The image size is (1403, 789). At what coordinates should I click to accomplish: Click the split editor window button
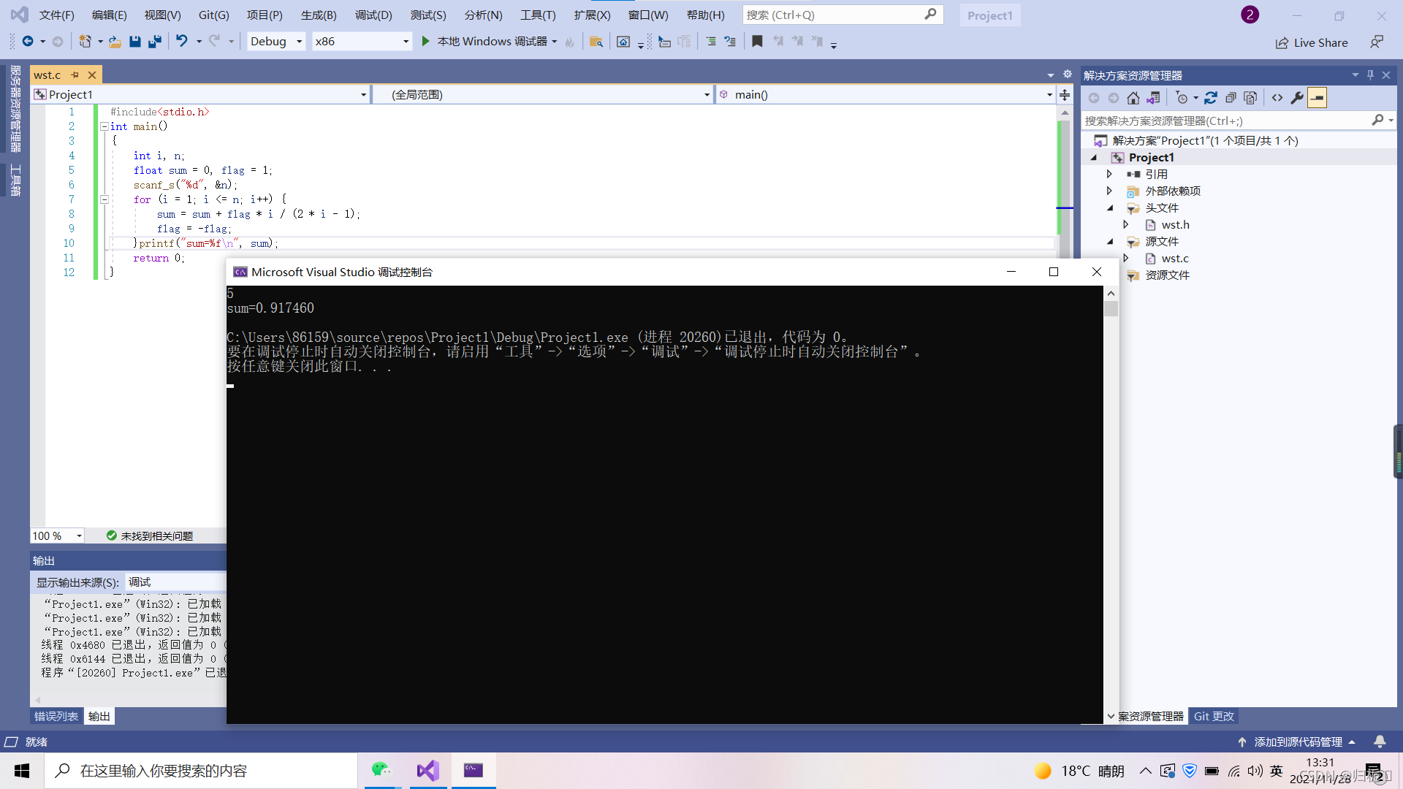click(x=1065, y=95)
